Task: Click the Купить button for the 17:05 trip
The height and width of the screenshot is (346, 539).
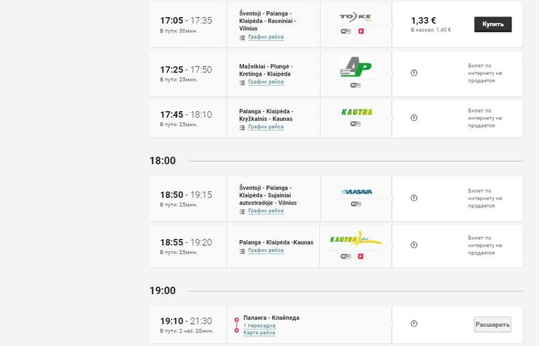Action: (x=492, y=24)
